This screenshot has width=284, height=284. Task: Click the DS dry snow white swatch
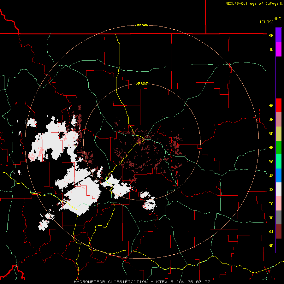[x=279, y=189]
